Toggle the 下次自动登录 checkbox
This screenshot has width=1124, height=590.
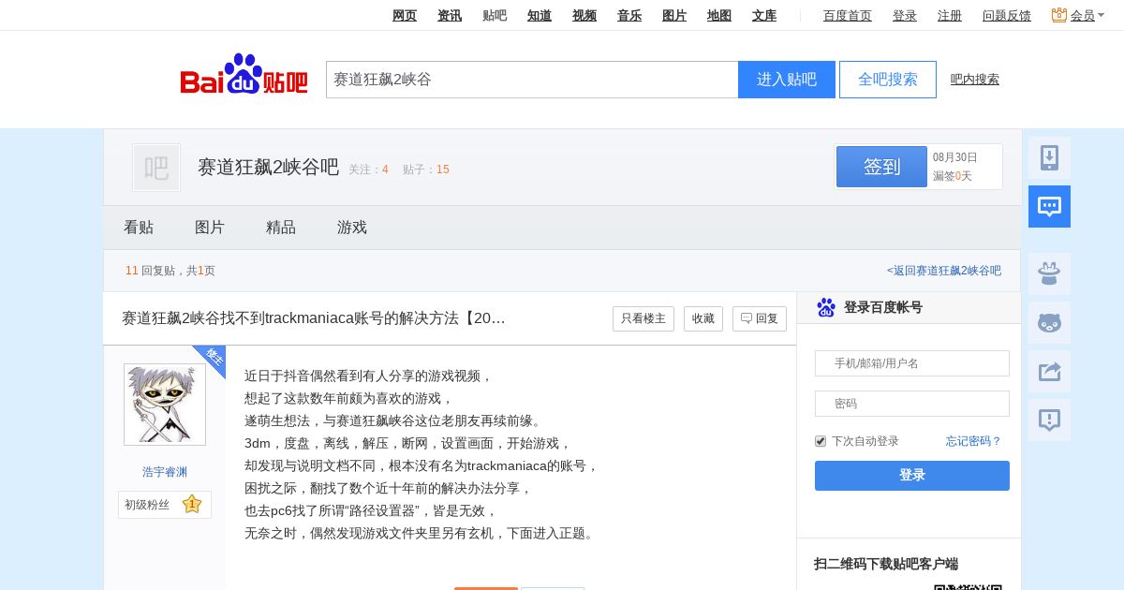(821, 441)
